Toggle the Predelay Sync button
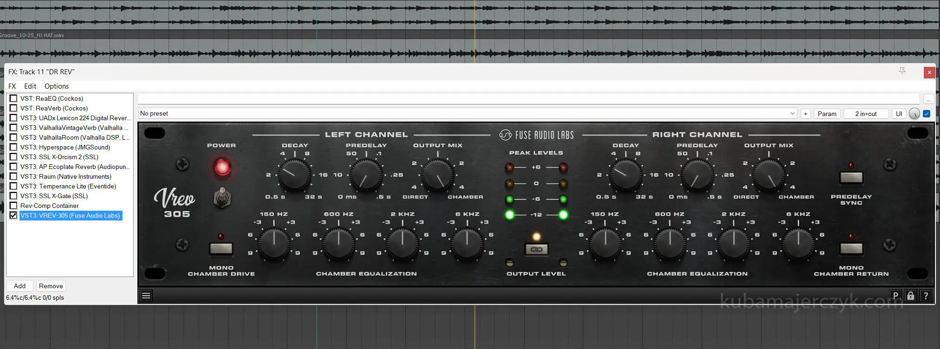Viewport: 940px width, 349px height. [x=851, y=177]
